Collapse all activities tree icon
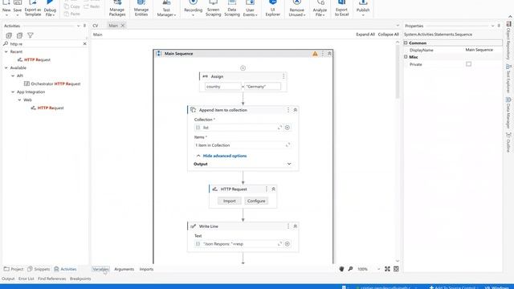The height and width of the screenshot is (289, 514). click(19, 35)
